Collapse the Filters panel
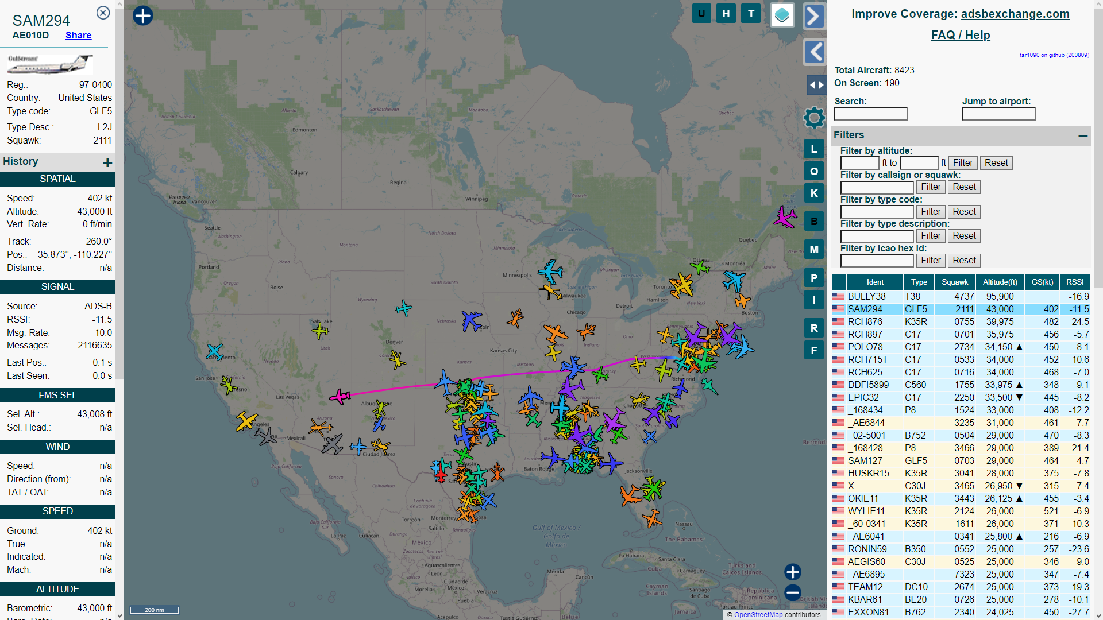The image size is (1103, 620). pyautogui.click(x=1083, y=136)
